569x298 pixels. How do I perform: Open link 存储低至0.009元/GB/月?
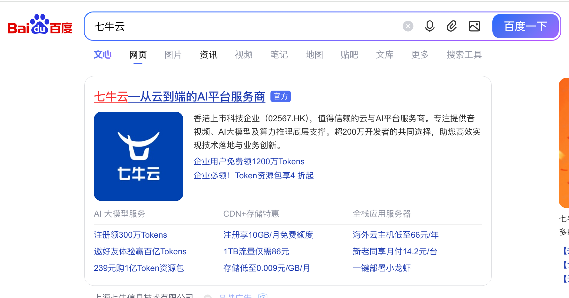pyautogui.click(x=267, y=268)
